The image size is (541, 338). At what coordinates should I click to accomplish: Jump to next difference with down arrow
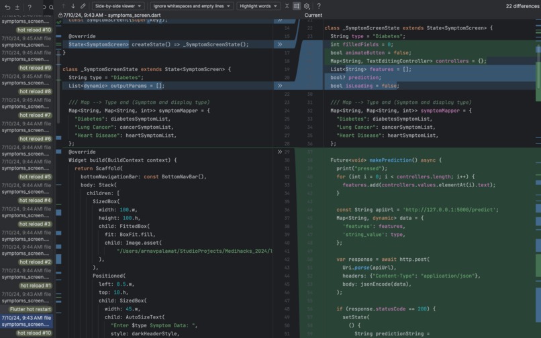click(73, 6)
